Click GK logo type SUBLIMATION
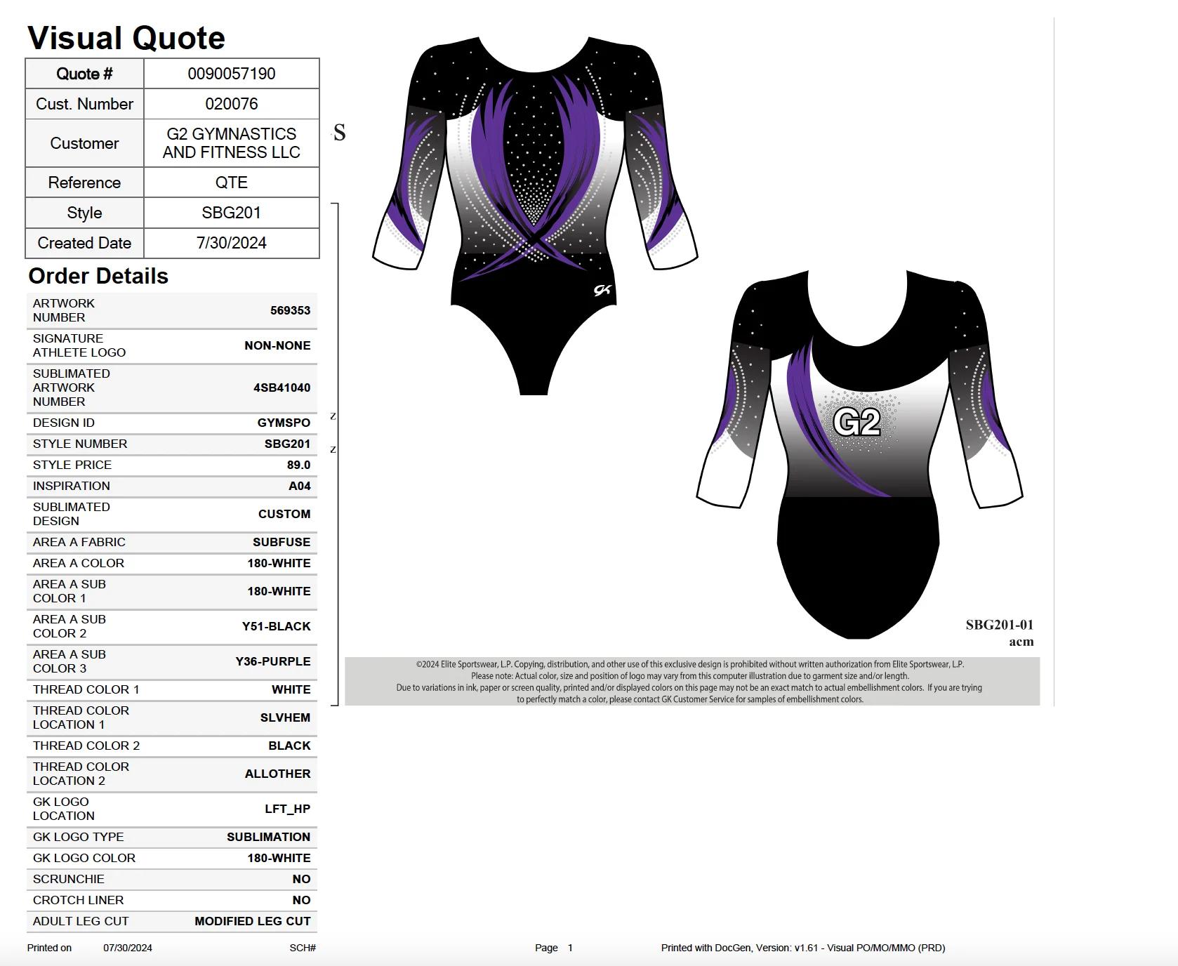1178x966 pixels. pos(268,837)
